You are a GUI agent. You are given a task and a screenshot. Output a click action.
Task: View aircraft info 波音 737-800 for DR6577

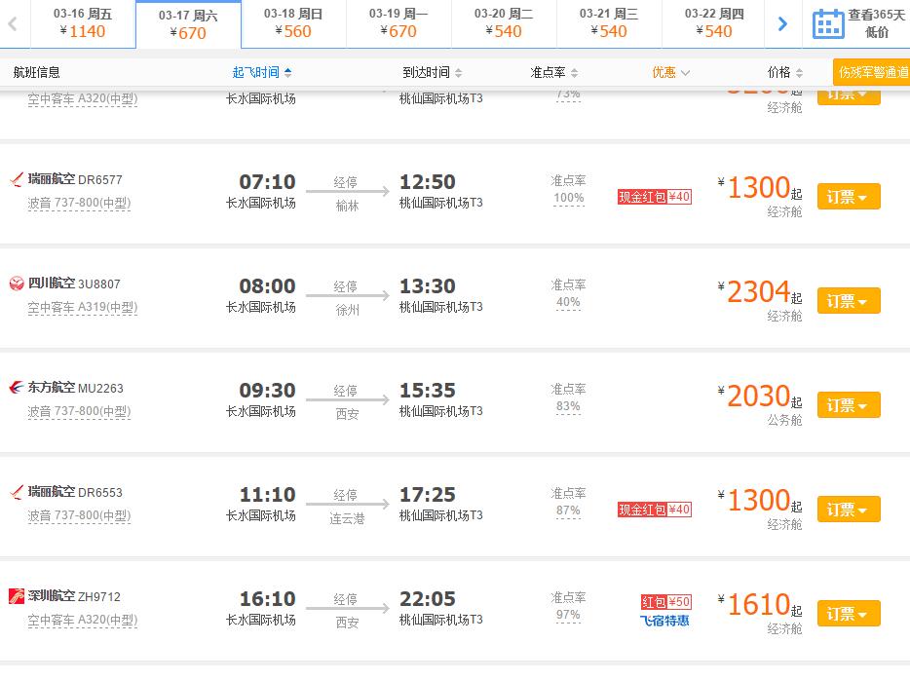[x=80, y=204]
